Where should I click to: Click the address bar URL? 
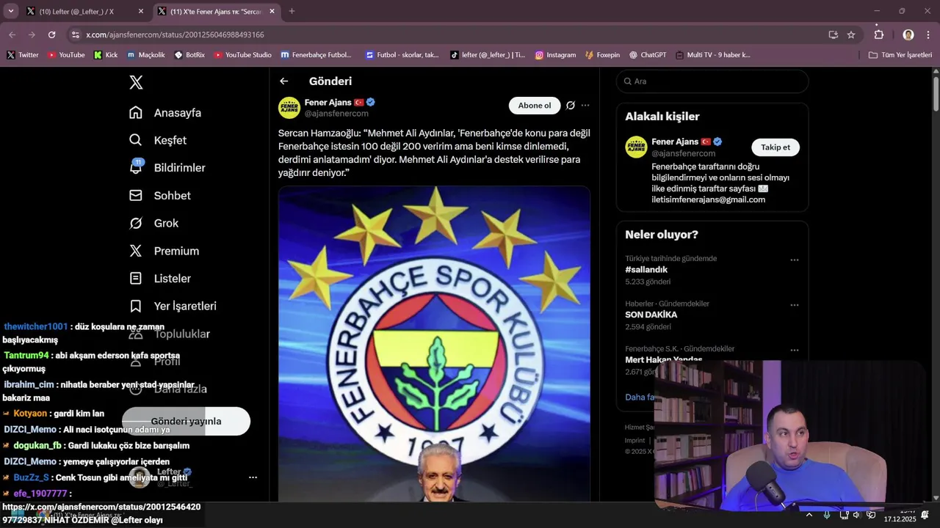tap(175, 34)
